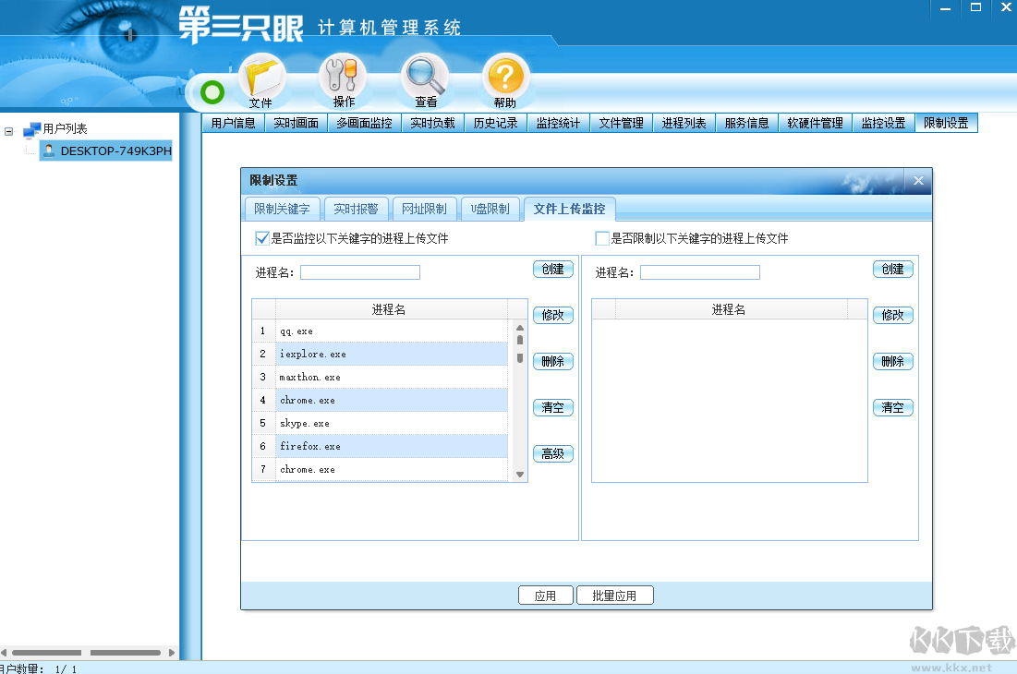Switch to the 网址限制 tab
Image resolution: width=1017 pixels, height=674 pixels.
coord(424,209)
